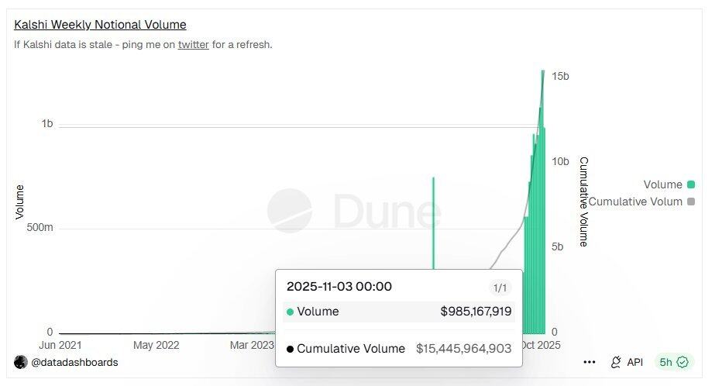Image resolution: width=712 pixels, height=386 pixels.
Task: Click the green refresh checkmark icon
Action: pos(683,362)
